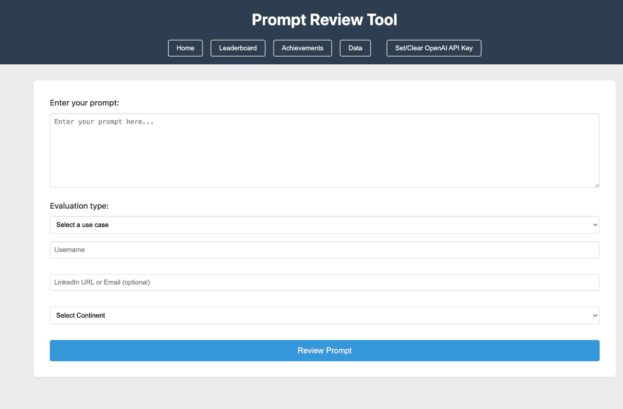Open the Home page
The width and height of the screenshot is (623, 409).
[x=185, y=48]
